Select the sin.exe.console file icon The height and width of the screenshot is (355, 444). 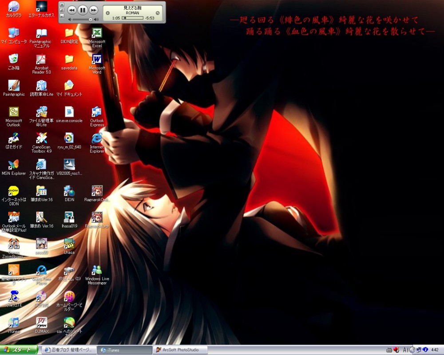click(69, 115)
